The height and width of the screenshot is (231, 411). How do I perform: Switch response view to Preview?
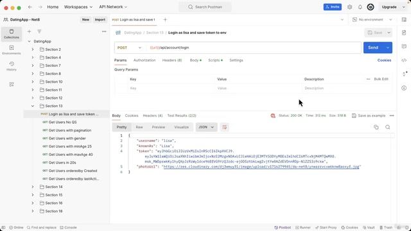[x=159, y=127]
